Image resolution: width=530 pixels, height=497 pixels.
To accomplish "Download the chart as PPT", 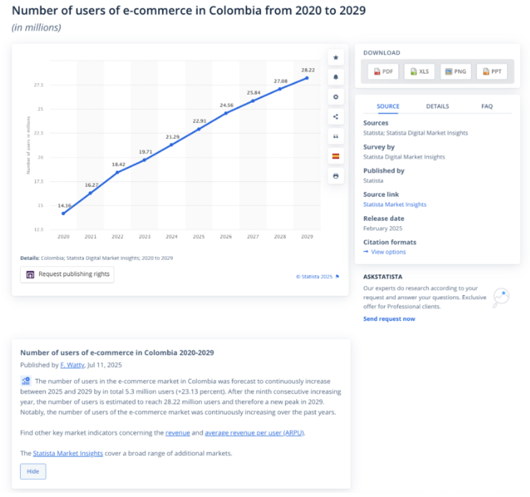I will coord(492,72).
